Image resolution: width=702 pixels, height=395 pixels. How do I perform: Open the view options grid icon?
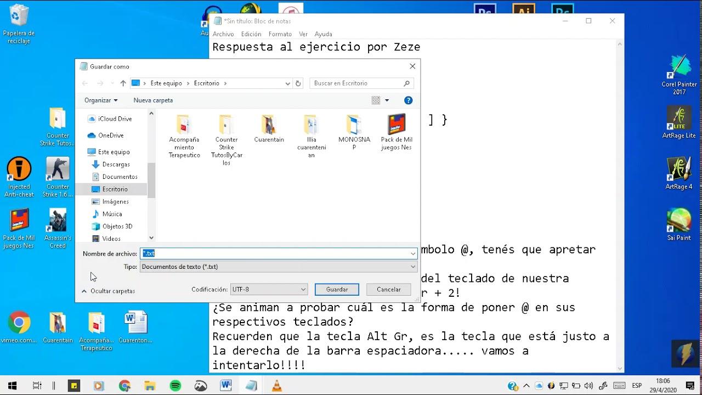pyautogui.click(x=375, y=100)
